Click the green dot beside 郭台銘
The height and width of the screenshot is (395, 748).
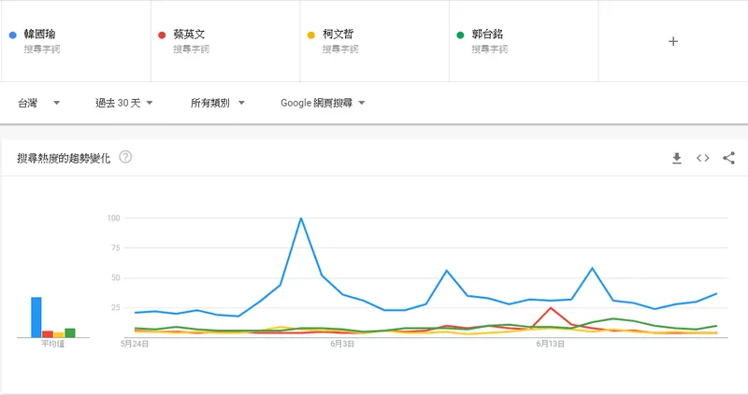coord(461,35)
